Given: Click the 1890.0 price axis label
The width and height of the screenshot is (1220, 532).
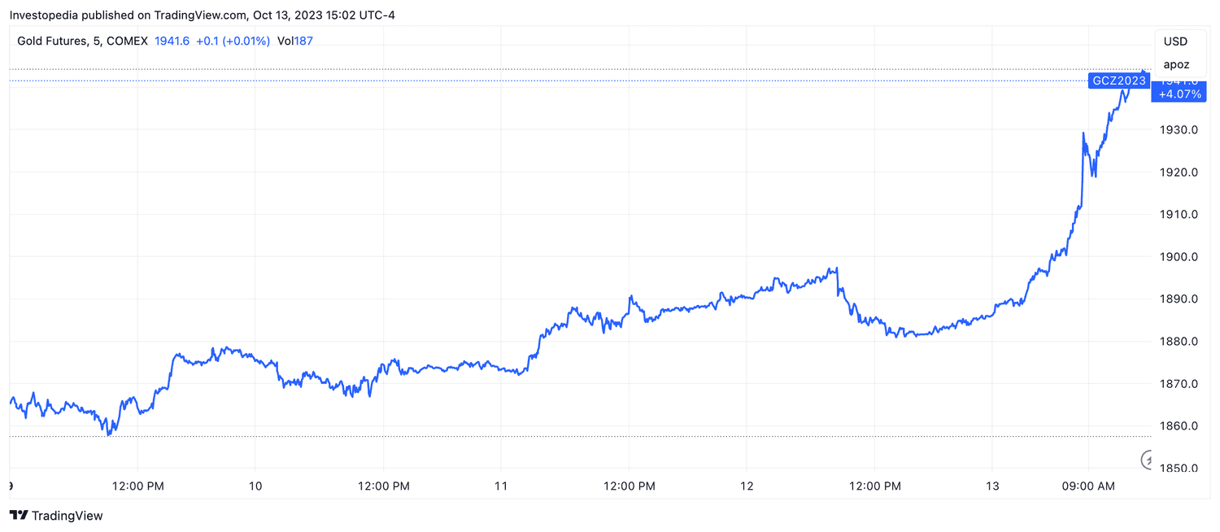Looking at the screenshot, I should click(x=1179, y=299).
